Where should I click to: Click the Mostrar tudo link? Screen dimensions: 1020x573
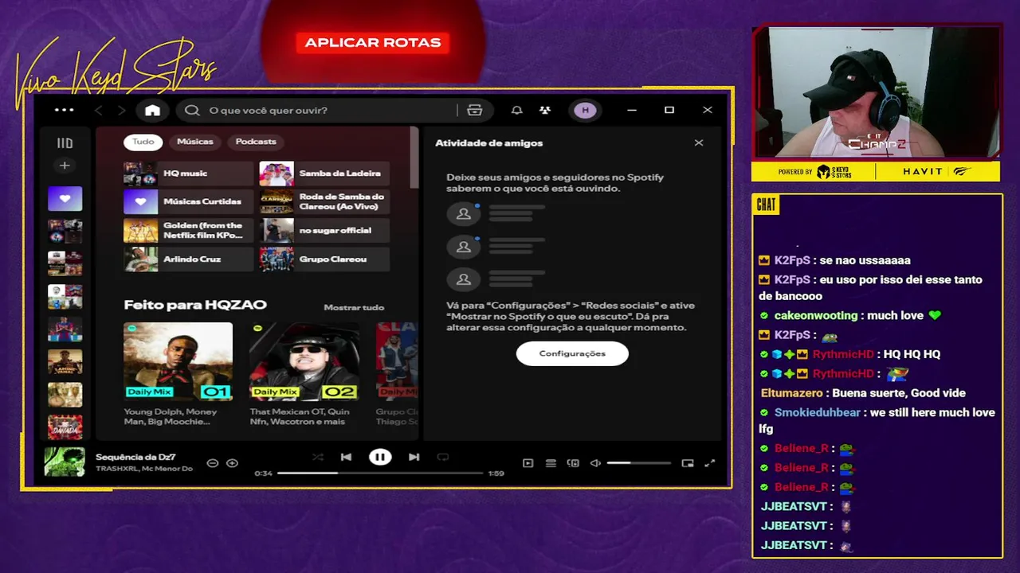pos(354,307)
